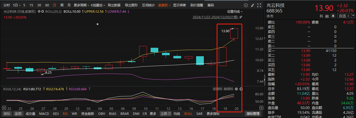Close the RSI sub-chart panel
356x118 pixels.
click(x=241, y=89)
